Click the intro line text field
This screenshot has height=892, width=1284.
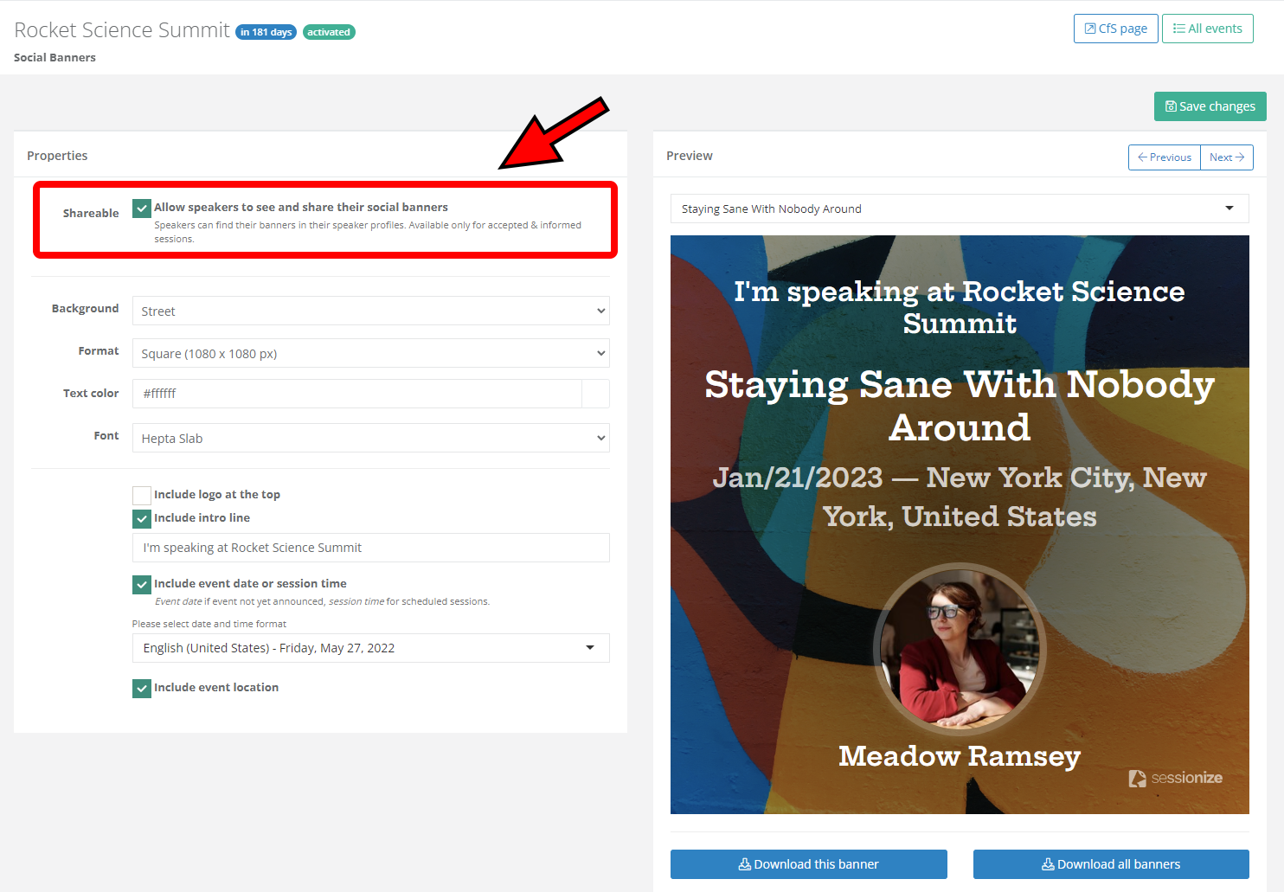(370, 548)
